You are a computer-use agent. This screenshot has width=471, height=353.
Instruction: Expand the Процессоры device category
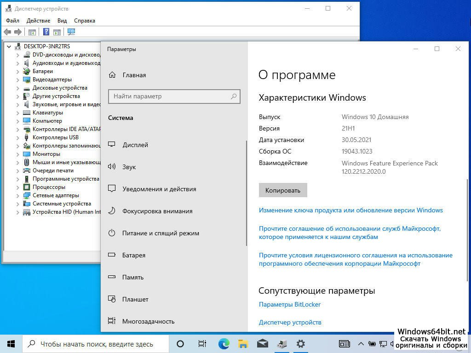pos(18,187)
